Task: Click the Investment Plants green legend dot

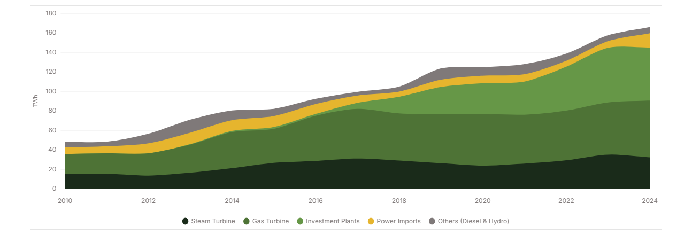Action: point(301,221)
